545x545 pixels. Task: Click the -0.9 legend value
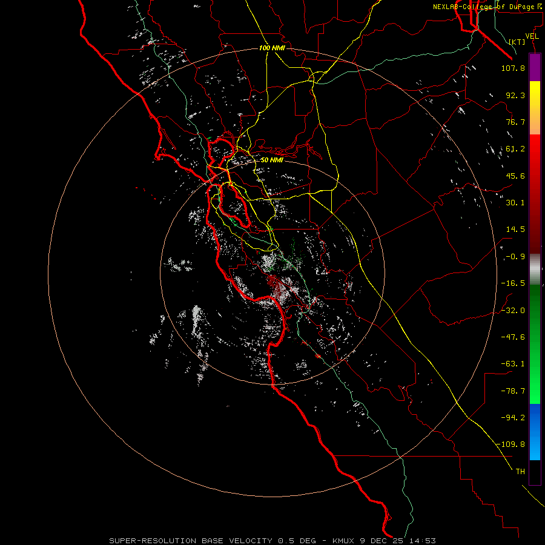pyautogui.click(x=514, y=257)
